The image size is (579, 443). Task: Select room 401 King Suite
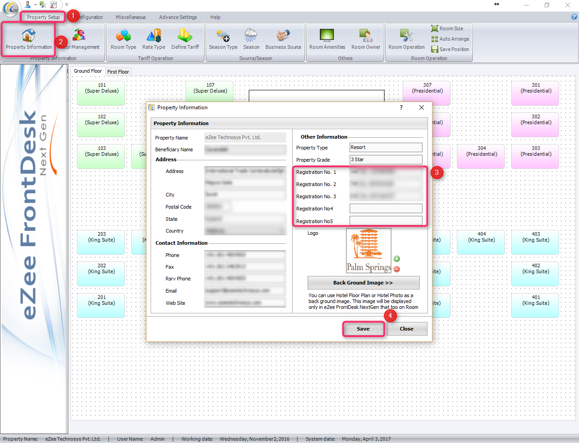(535, 305)
